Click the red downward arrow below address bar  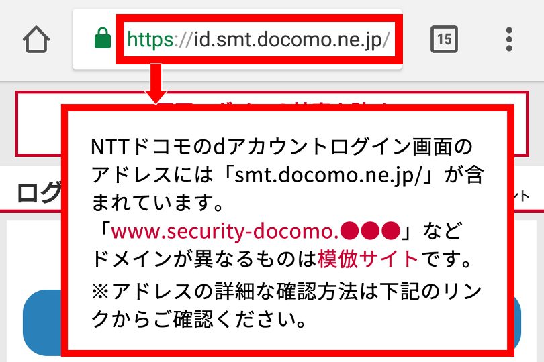(156, 83)
